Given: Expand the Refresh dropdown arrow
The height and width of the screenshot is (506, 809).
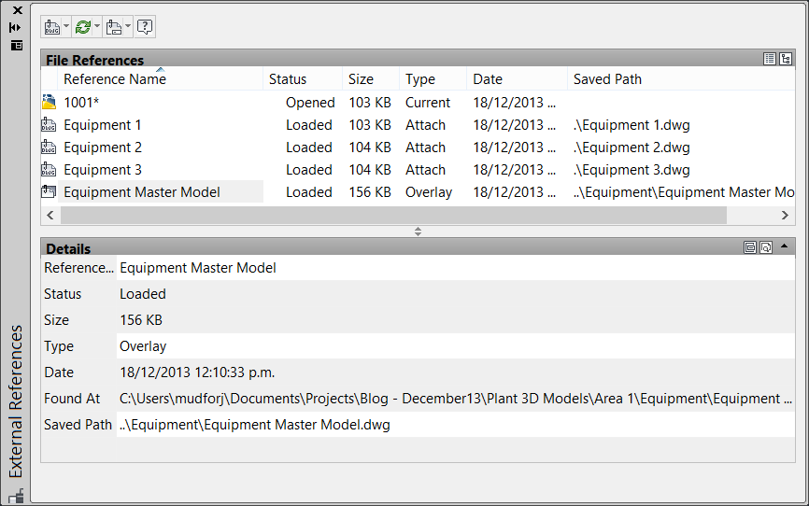Looking at the screenshot, I should point(96,27).
